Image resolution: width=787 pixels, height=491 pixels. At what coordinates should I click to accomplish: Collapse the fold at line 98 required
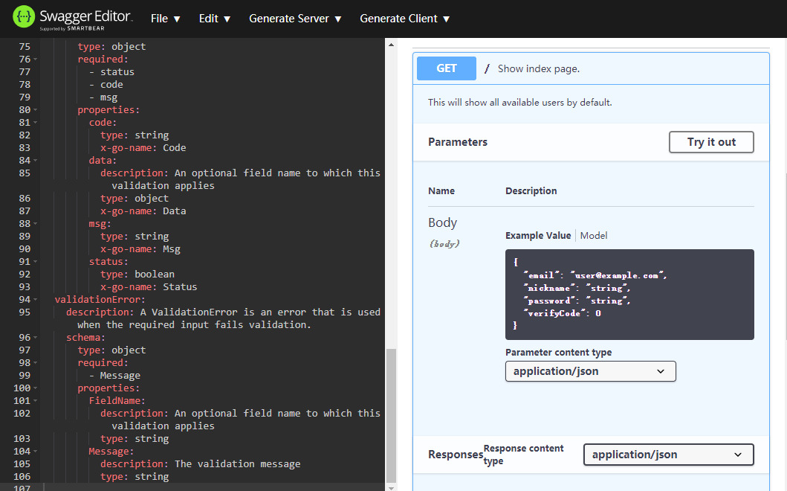36,363
